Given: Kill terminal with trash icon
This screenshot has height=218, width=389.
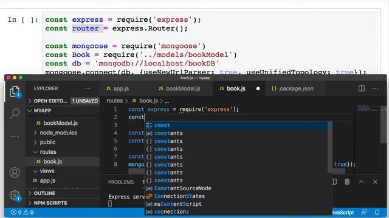Looking at the screenshot, I should (x=347, y=182).
